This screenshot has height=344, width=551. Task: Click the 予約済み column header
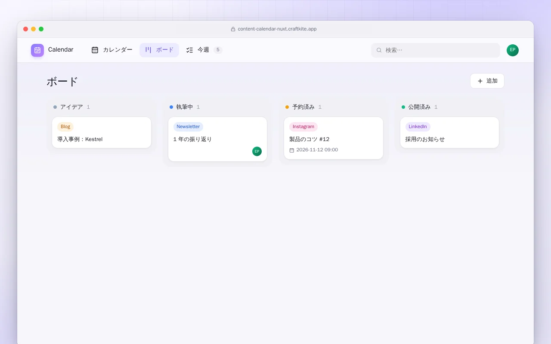click(x=303, y=107)
